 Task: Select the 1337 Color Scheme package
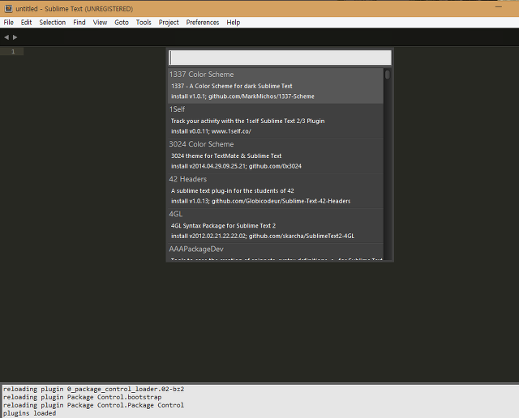(x=276, y=86)
